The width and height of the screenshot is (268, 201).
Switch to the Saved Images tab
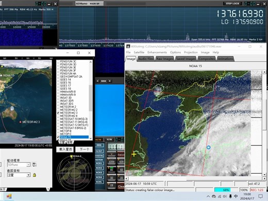[186, 59]
